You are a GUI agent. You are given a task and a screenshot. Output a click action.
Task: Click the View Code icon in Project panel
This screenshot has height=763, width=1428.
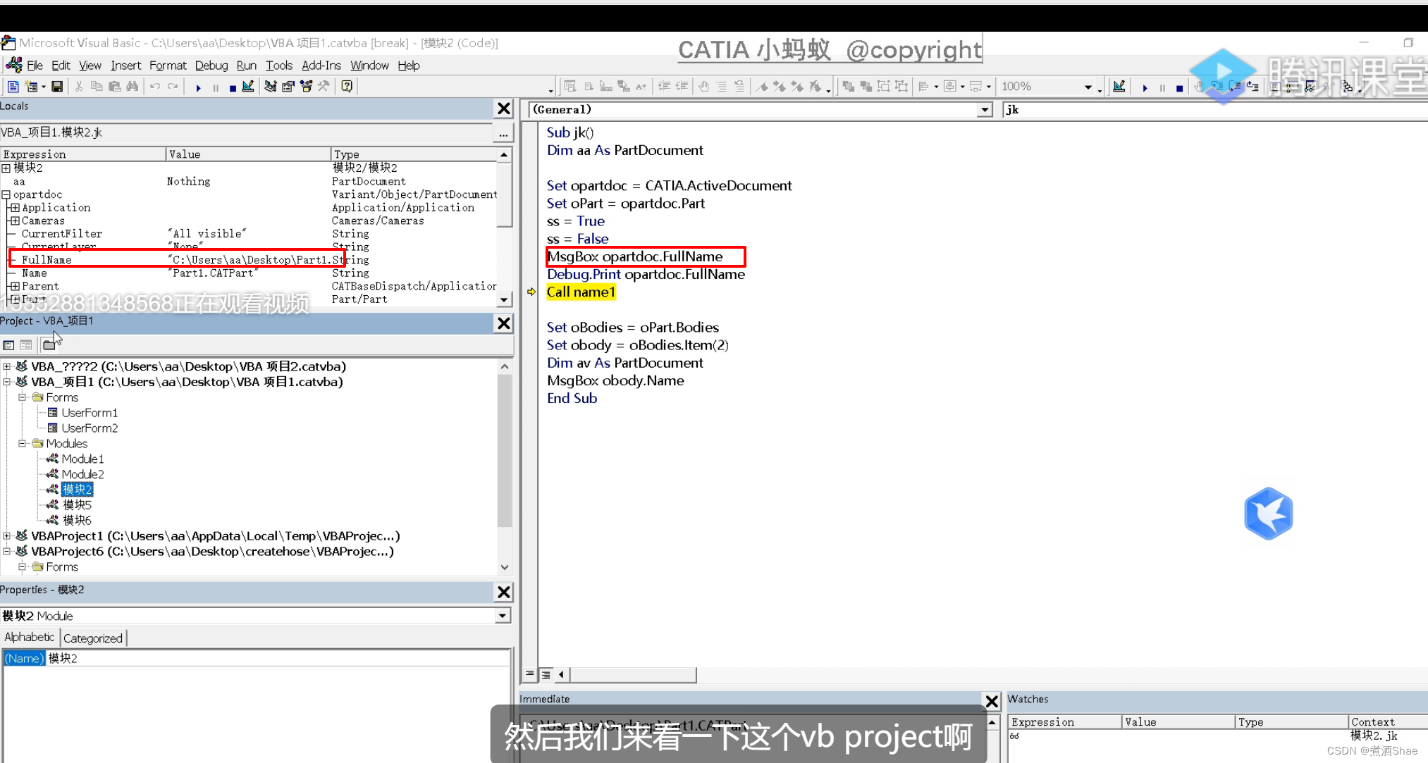click(8, 345)
